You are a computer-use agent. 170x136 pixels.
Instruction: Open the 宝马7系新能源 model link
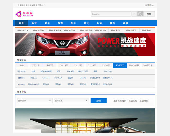pyautogui.click(x=46, y=71)
